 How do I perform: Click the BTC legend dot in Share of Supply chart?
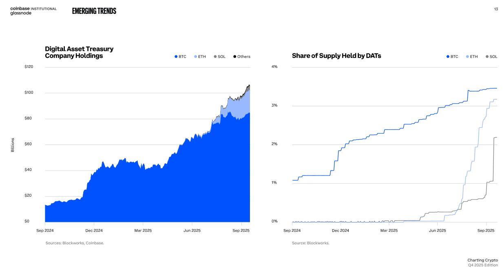(x=448, y=57)
